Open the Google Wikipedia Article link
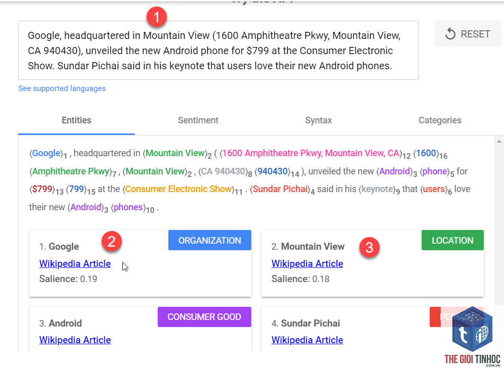The height and width of the screenshot is (368, 504). click(75, 263)
